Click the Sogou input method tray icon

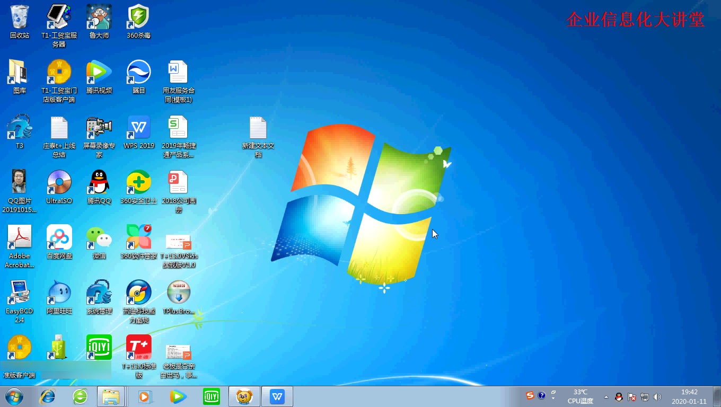pos(530,395)
